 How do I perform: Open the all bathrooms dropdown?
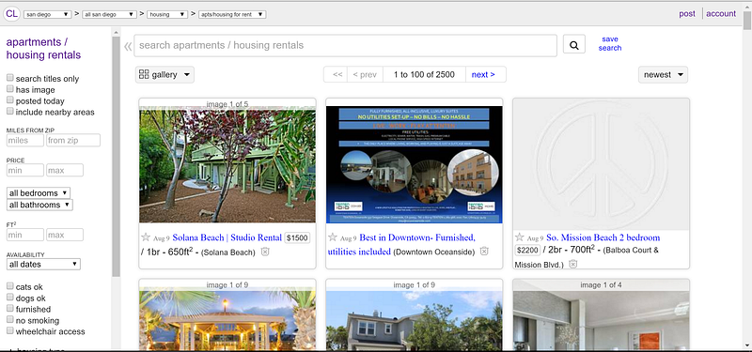tap(39, 205)
